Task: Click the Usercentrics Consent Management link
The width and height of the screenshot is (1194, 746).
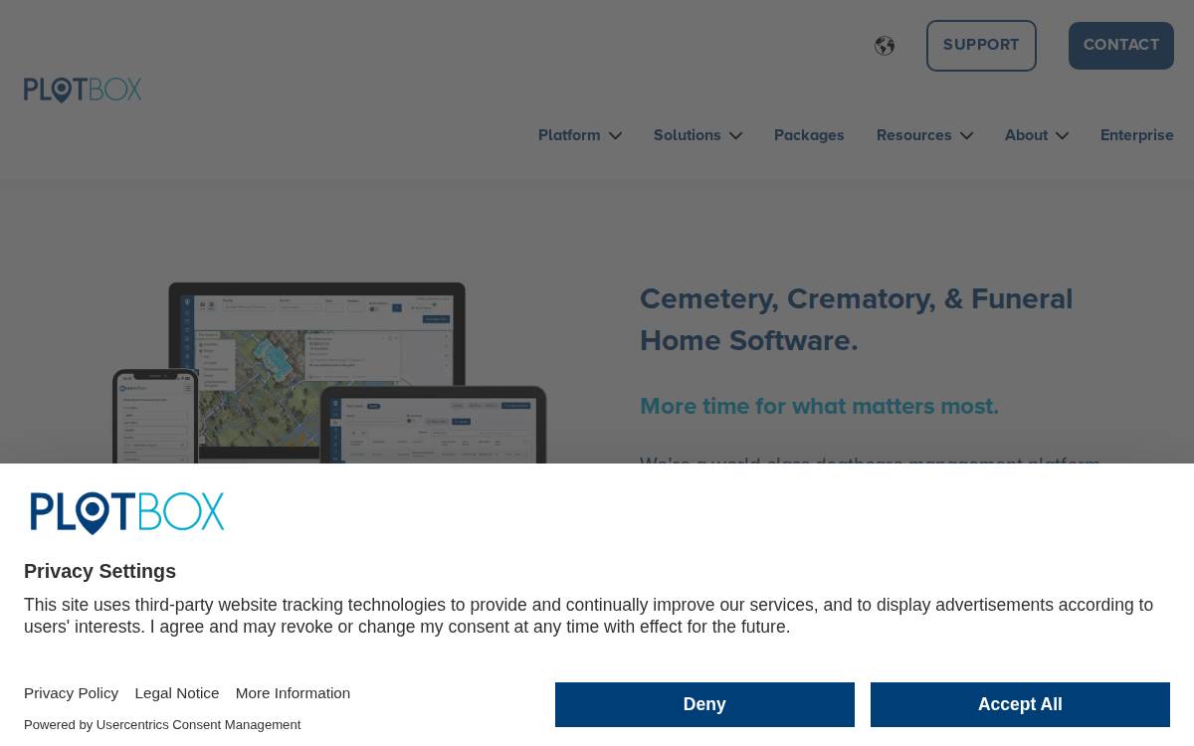Action: [x=198, y=725]
